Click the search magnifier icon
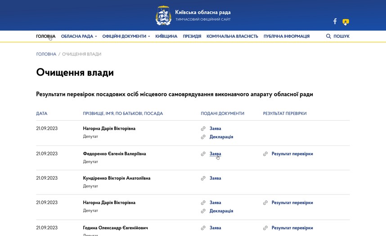386x236 pixels. pyautogui.click(x=328, y=36)
